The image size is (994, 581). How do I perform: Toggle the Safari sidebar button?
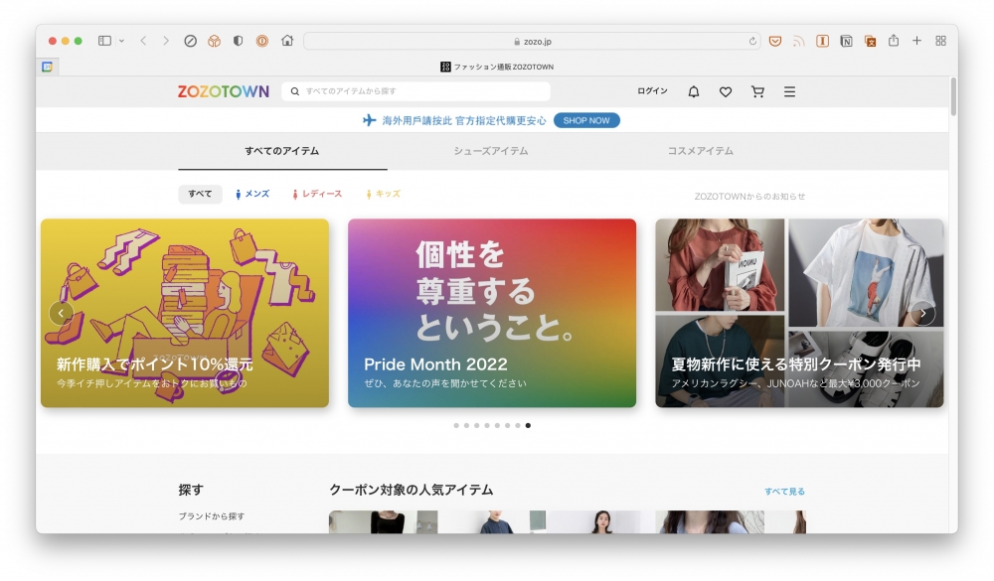tap(104, 41)
